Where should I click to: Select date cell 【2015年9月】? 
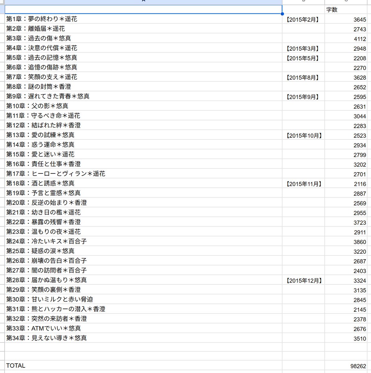[304, 96]
